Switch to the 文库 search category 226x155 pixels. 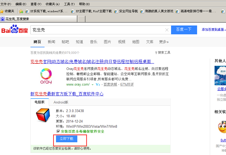pos(150,42)
